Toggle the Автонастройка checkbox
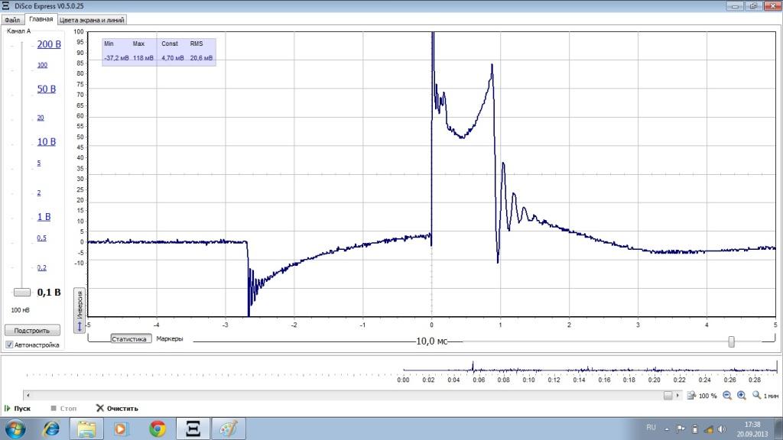The image size is (783, 440). click(x=9, y=345)
